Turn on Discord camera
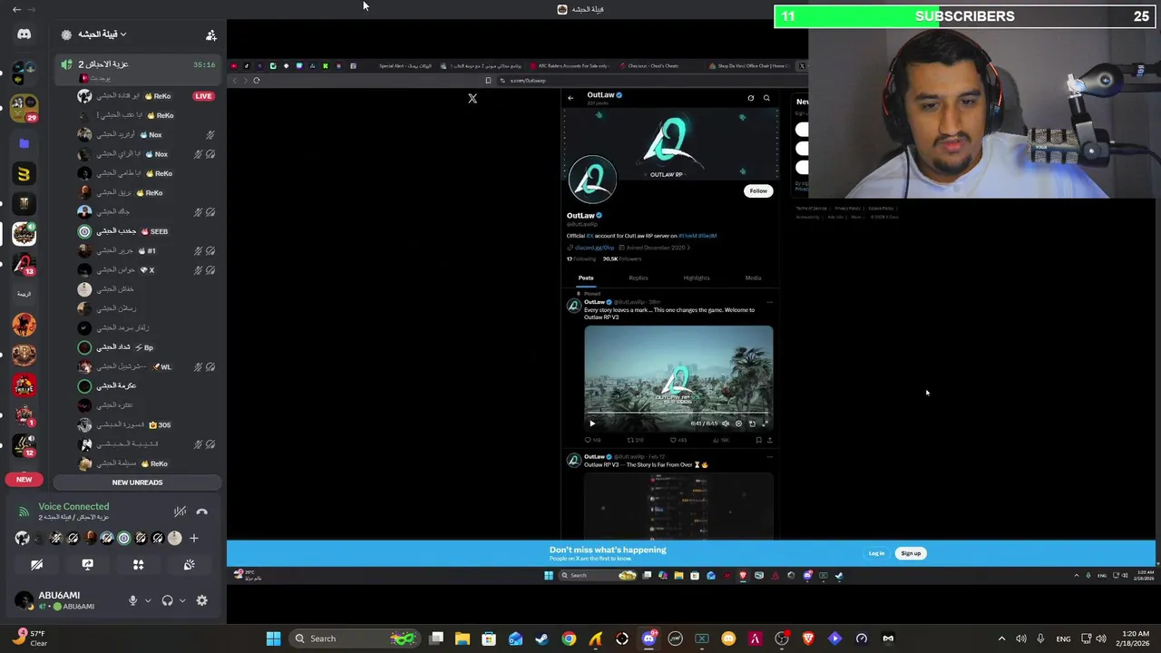1161x653 pixels. pos(36,564)
